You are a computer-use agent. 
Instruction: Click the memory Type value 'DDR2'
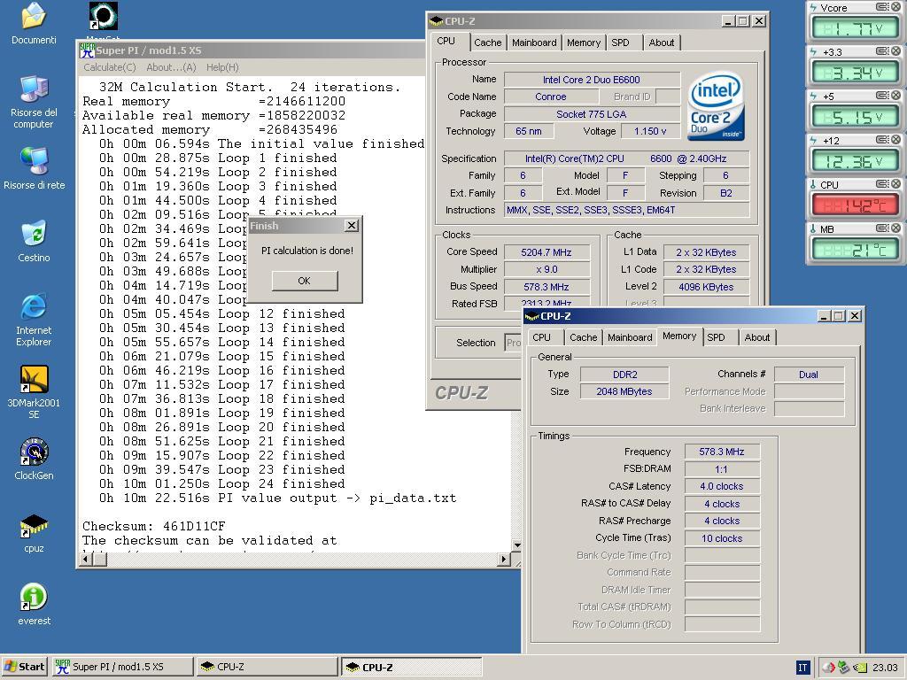(624, 375)
